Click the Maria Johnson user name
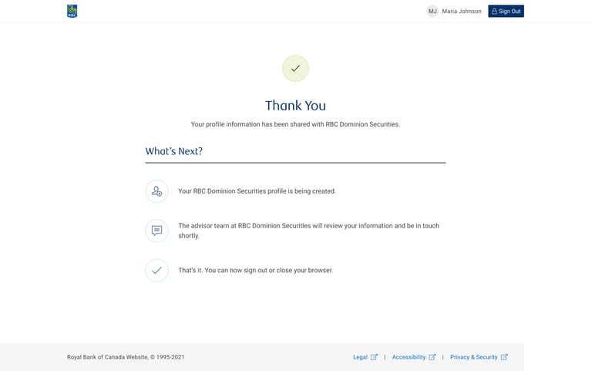Image resolution: width=592 pixels, height=371 pixels. point(462,12)
